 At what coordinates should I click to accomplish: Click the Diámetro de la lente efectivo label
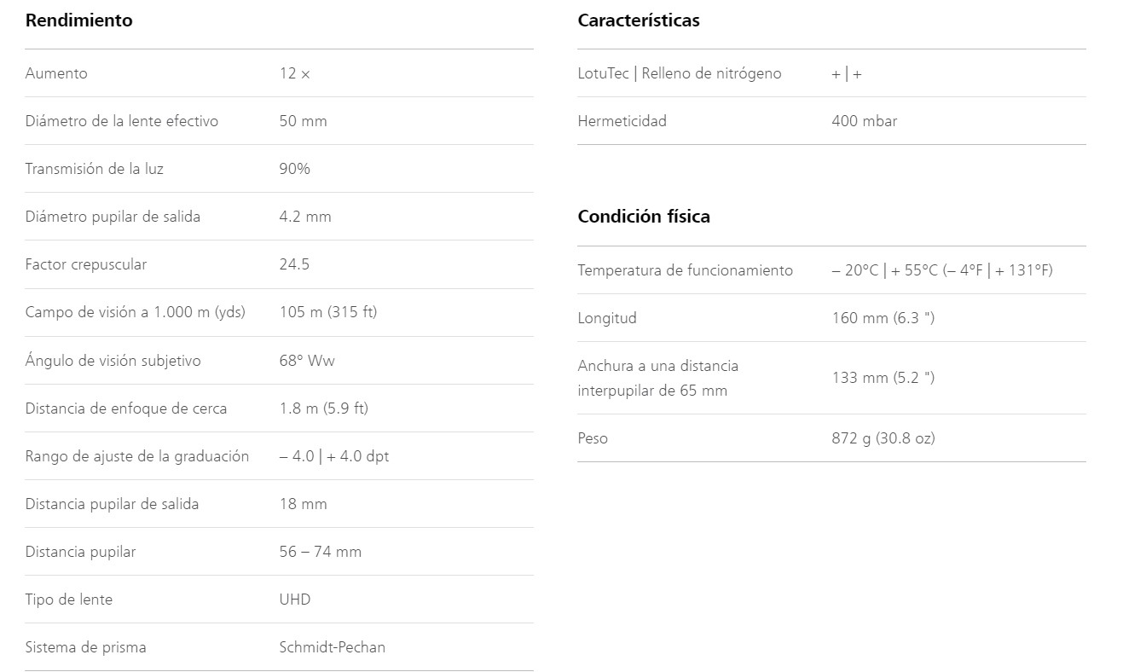[x=122, y=121]
